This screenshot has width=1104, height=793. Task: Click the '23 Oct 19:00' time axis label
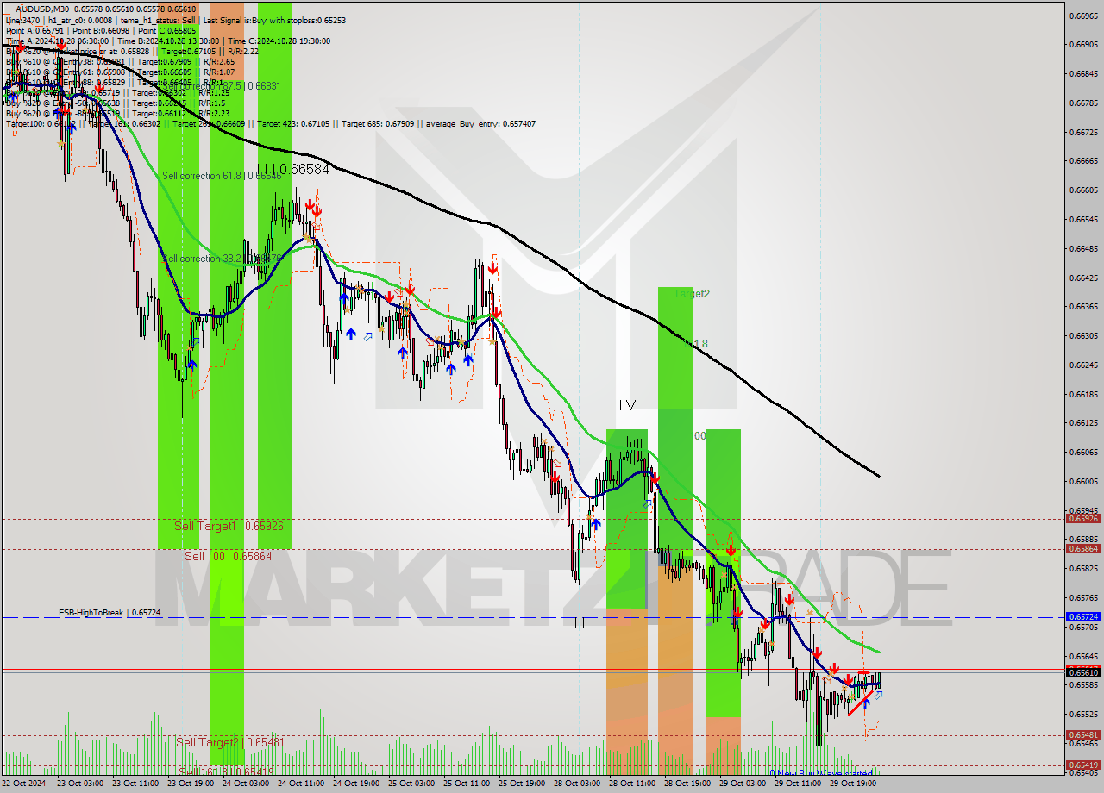click(x=191, y=784)
